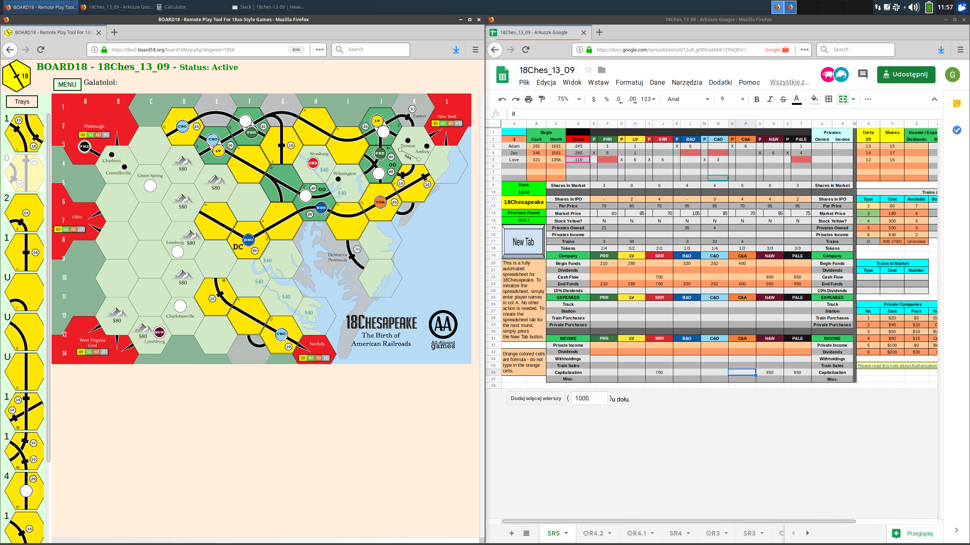Print the spreadsheet using printer icon
970x545 pixels.
point(529,99)
